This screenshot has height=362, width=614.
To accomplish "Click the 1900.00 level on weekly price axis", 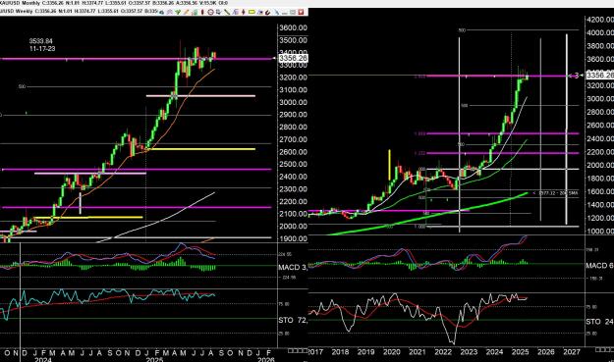I will (x=293, y=238).
